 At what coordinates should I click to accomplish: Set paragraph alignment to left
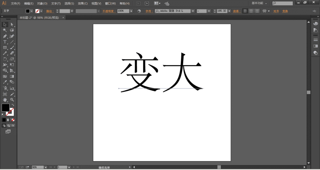[x=245, y=11]
